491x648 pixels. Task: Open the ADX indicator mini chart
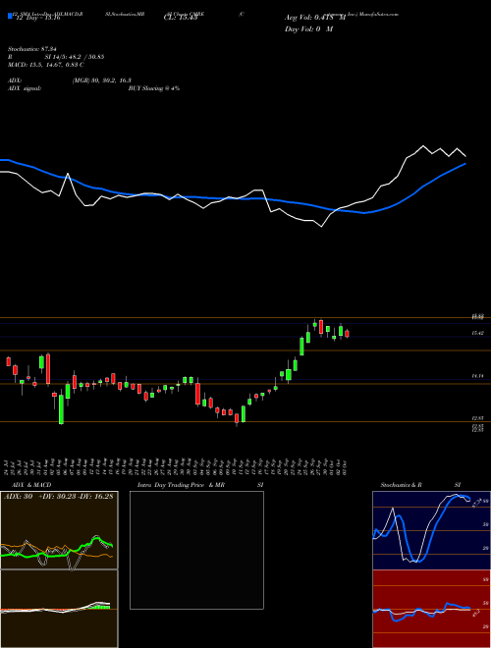pos(59,530)
